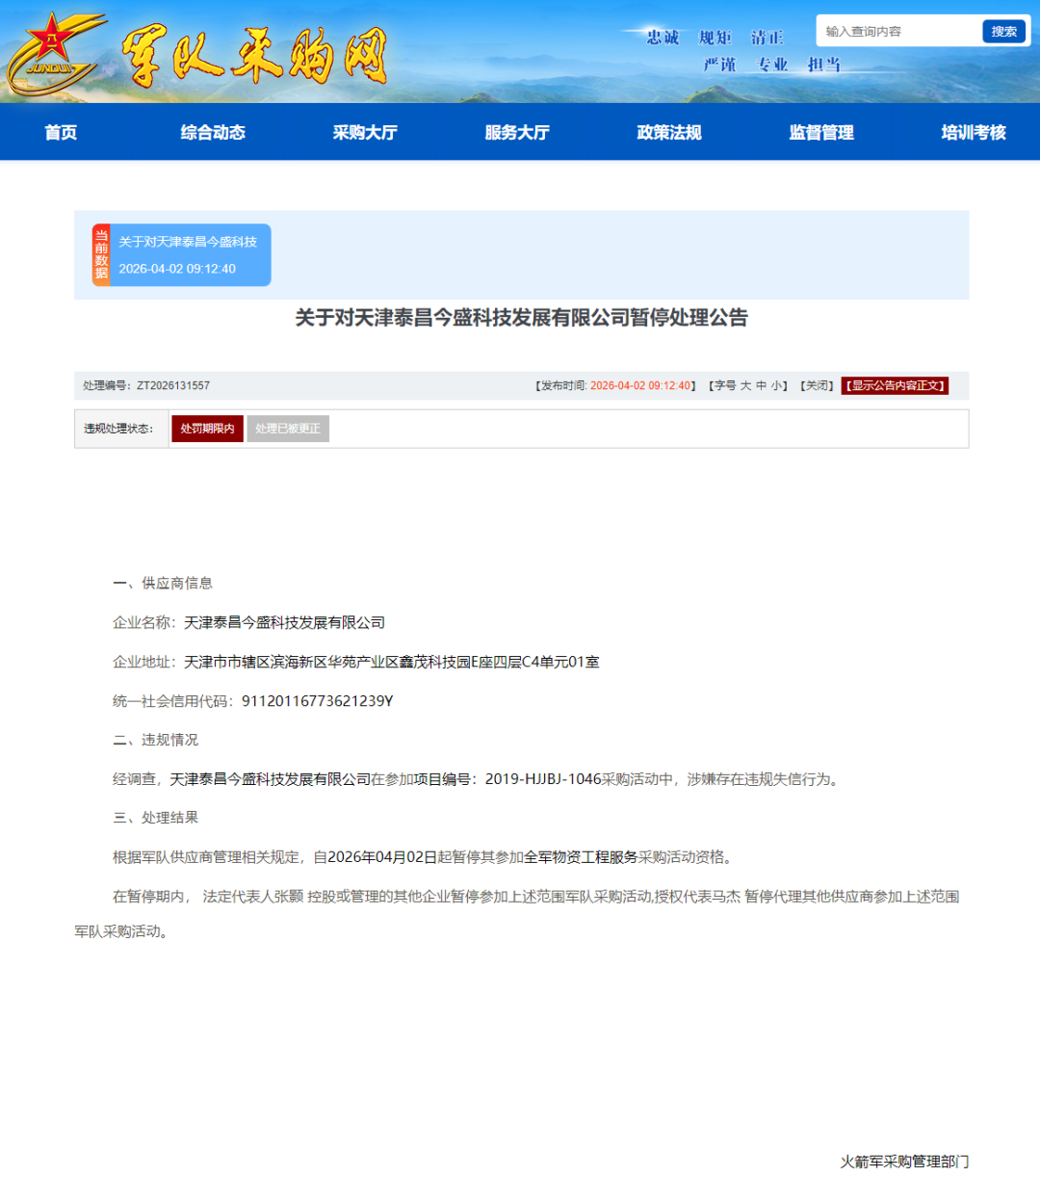Click the greyed 处理已被更正 status button
Viewport: 1040px width, 1177px height.
pos(288,429)
